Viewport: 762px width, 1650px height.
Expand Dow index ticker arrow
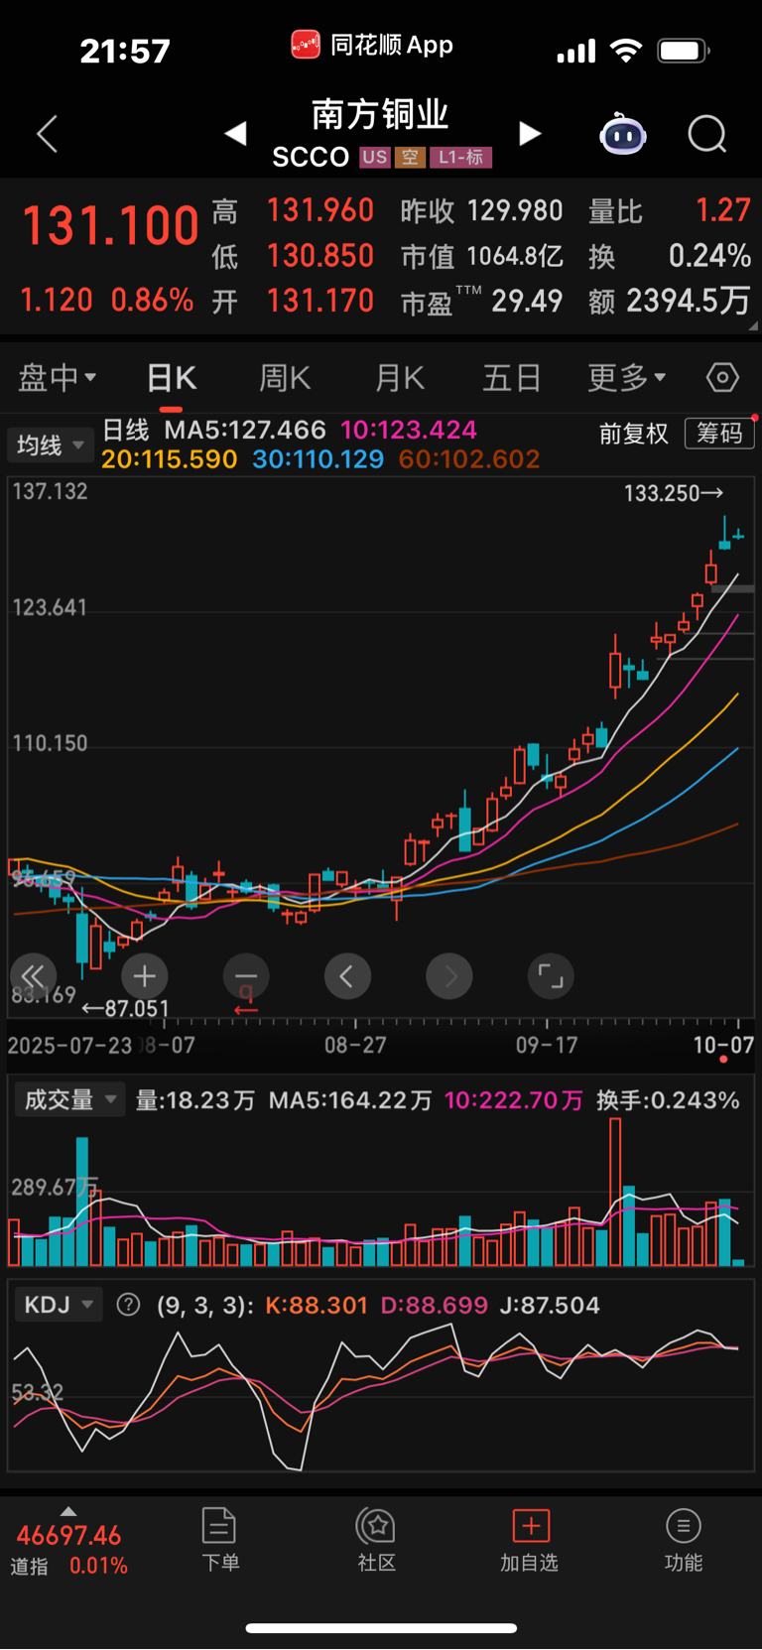68,1511
